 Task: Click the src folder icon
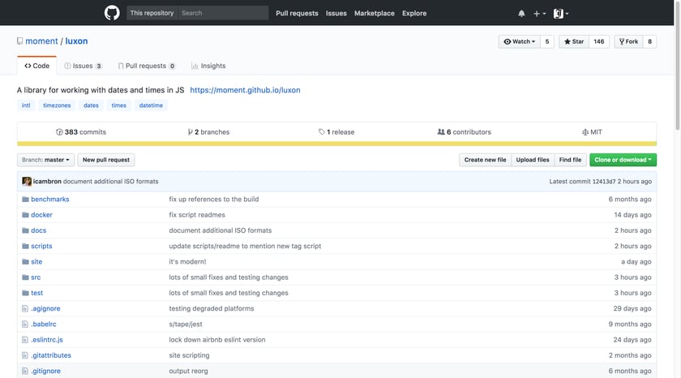[25, 277]
